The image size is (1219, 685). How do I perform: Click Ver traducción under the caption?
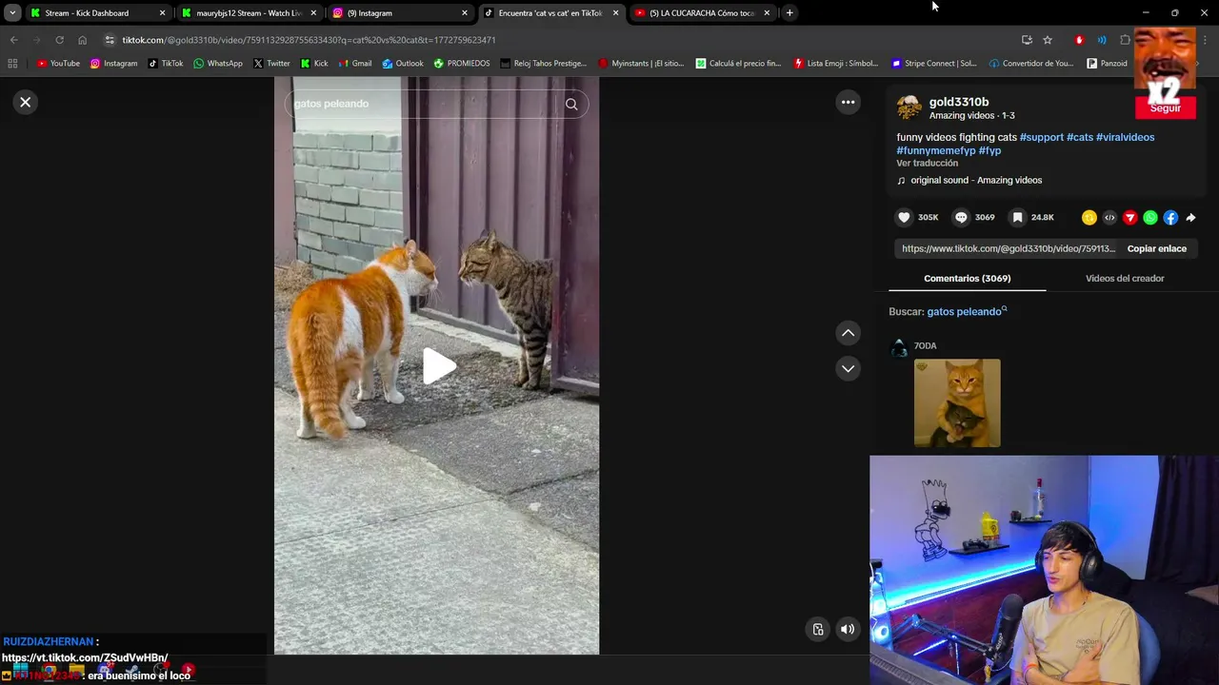(x=927, y=164)
